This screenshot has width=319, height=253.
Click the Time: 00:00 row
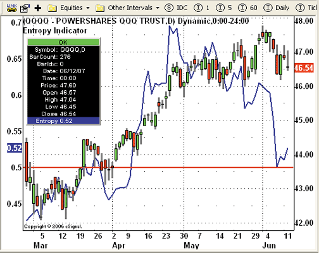[x=63, y=78]
